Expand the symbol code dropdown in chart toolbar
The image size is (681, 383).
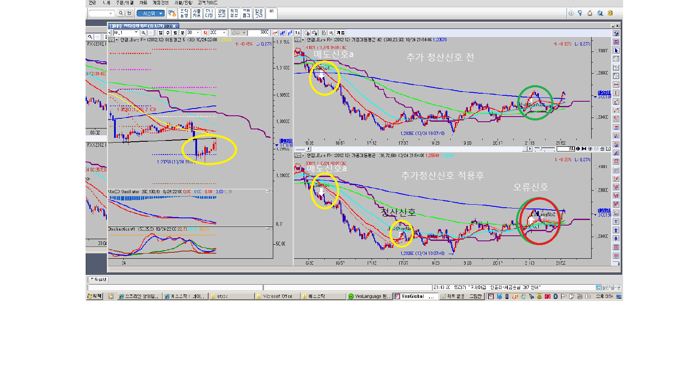pyautogui.click(x=136, y=33)
